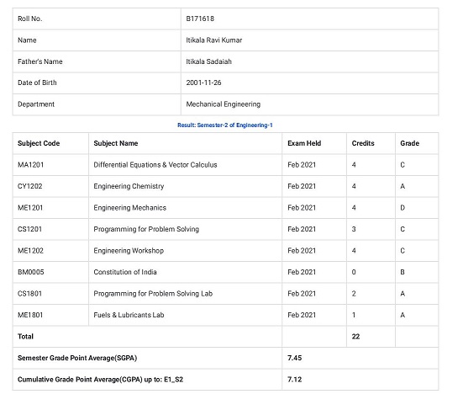This screenshot has width=463, height=410.
Task: Click the Engineering Chemistry subject row
Action: pyautogui.click(x=225, y=186)
